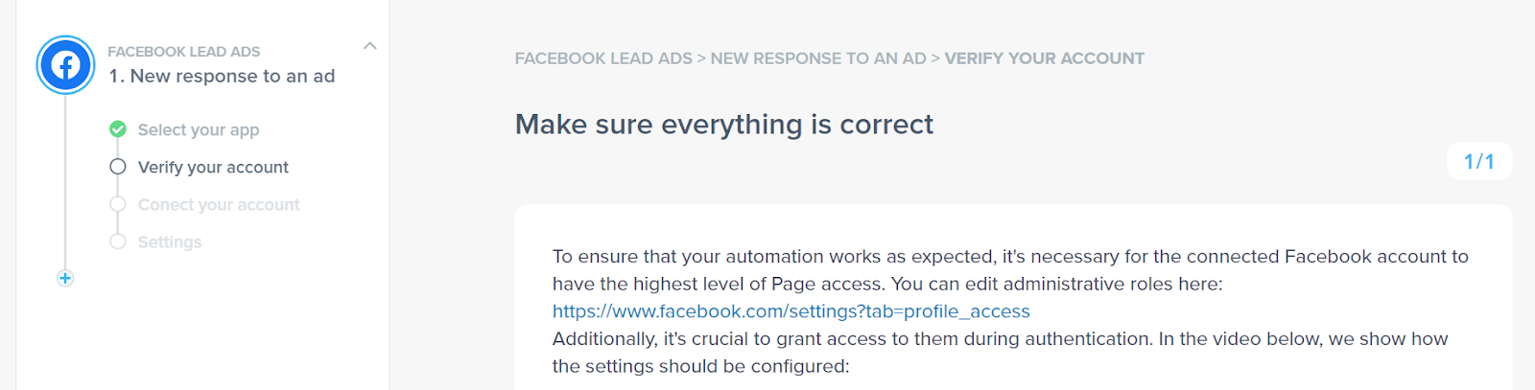Click the FACEBOOK LEAD ADS sidebar app label
This screenshot has width=1535, height=390.
pyautogui.click(x=183, y=52)
